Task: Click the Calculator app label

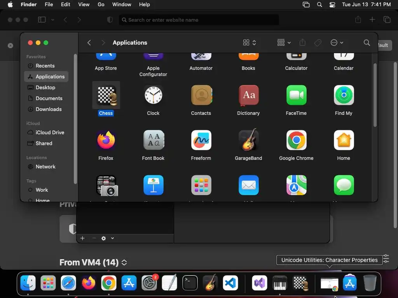Action: (x=296, y=68)
